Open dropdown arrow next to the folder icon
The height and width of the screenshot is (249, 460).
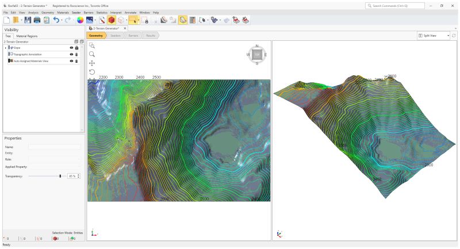click(x=21, y=20)
